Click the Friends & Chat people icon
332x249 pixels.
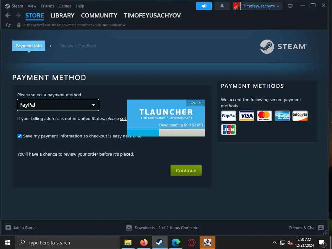[321, 228]
